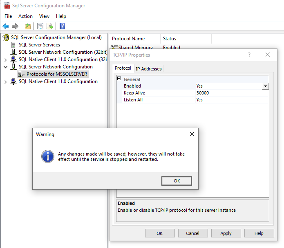Click the blue Help toolbar icon
Image resolution: width=284 pixels, height=248 pixels.
[62, 26]
